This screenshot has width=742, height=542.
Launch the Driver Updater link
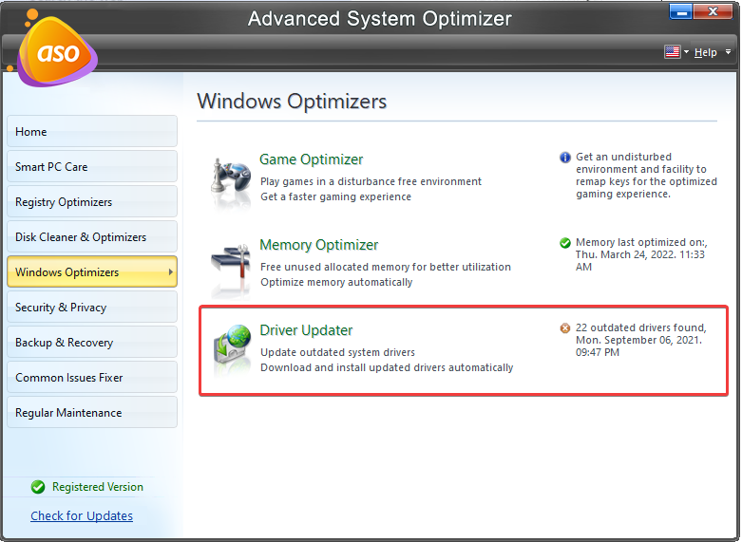tap(306, 330)
